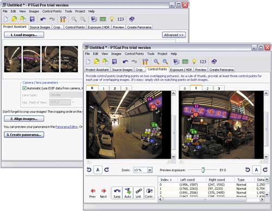
Task: Click Save floppy icon in front window toolbar
Action: [x=114, y=62]
